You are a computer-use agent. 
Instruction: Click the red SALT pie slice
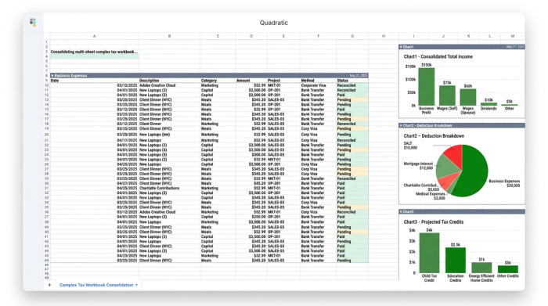[x=455, y=155]
